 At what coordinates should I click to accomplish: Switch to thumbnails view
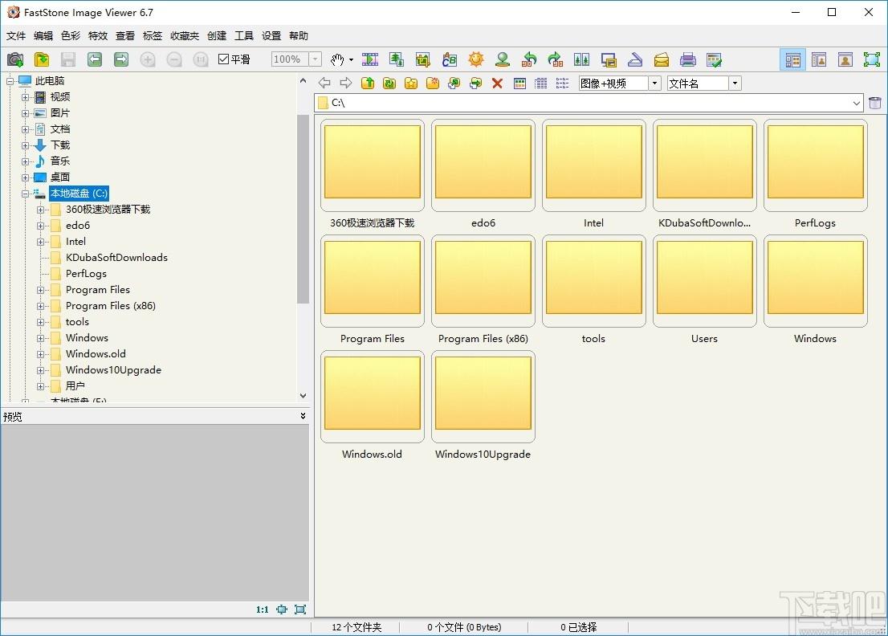[520, 84]
